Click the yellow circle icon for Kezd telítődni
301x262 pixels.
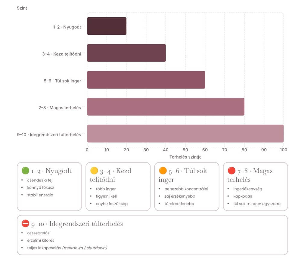(94, 171)
